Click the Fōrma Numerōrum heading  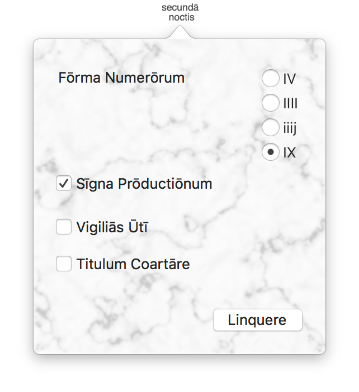coord(121,78)
